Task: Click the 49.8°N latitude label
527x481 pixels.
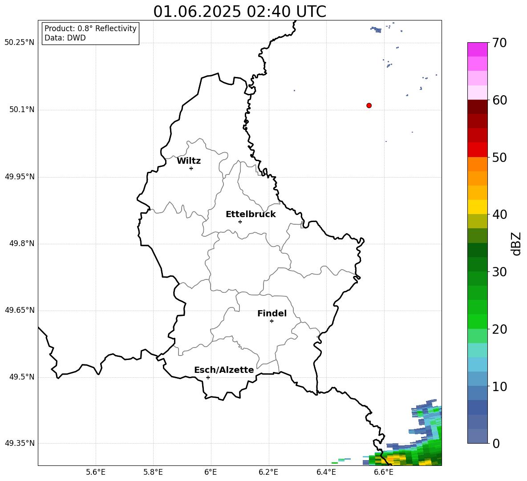Action: pos(22,243)
